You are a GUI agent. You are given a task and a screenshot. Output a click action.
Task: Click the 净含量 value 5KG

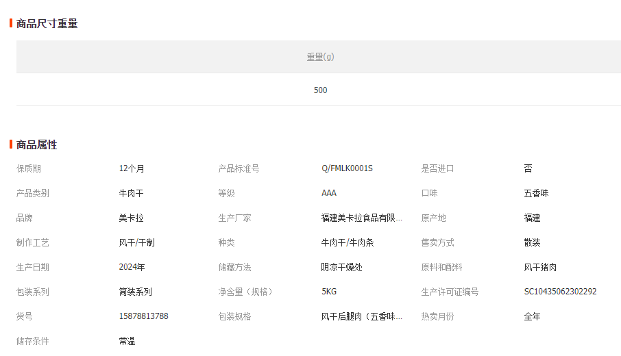[x=329, y=292]
